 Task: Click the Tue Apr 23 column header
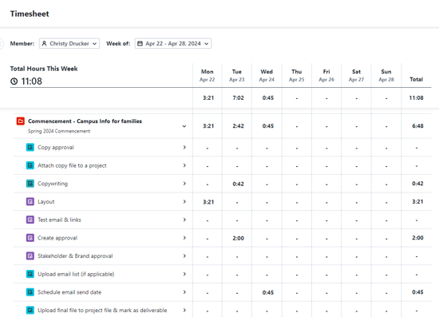point(237,76)
